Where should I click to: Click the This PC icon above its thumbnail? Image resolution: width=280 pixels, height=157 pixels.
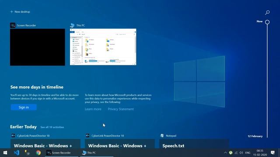[72, 25]
